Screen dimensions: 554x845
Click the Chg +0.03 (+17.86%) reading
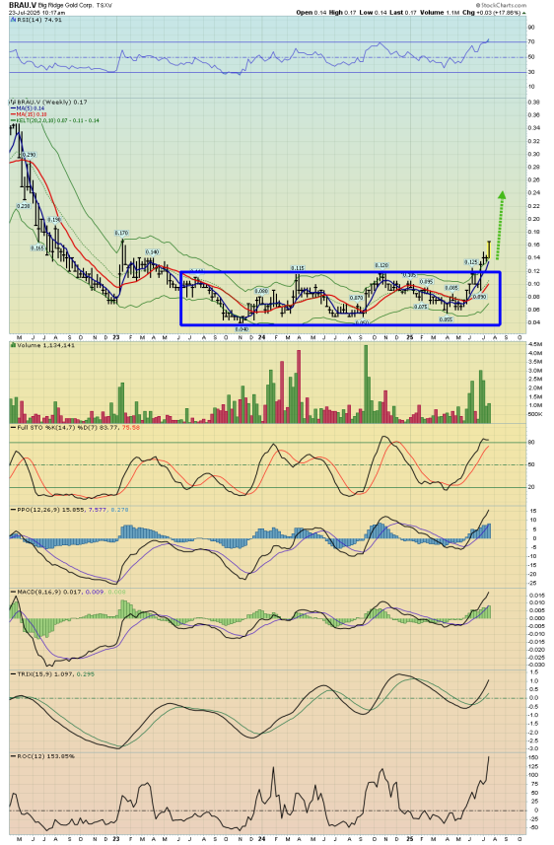click(x=494, y=12)
